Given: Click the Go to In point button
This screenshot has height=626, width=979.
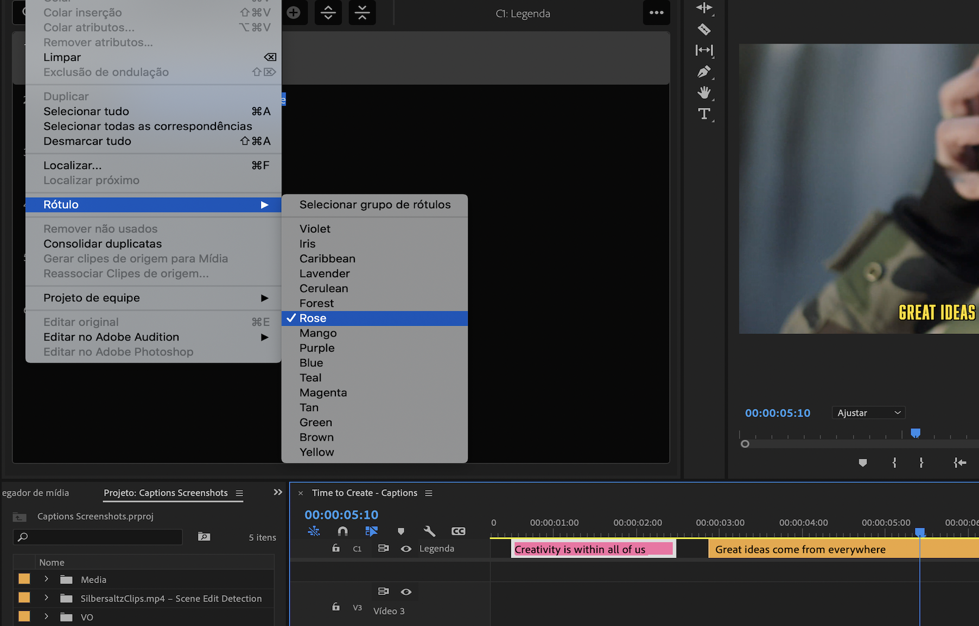Looking at the screenshot, I should coord(959,463).
